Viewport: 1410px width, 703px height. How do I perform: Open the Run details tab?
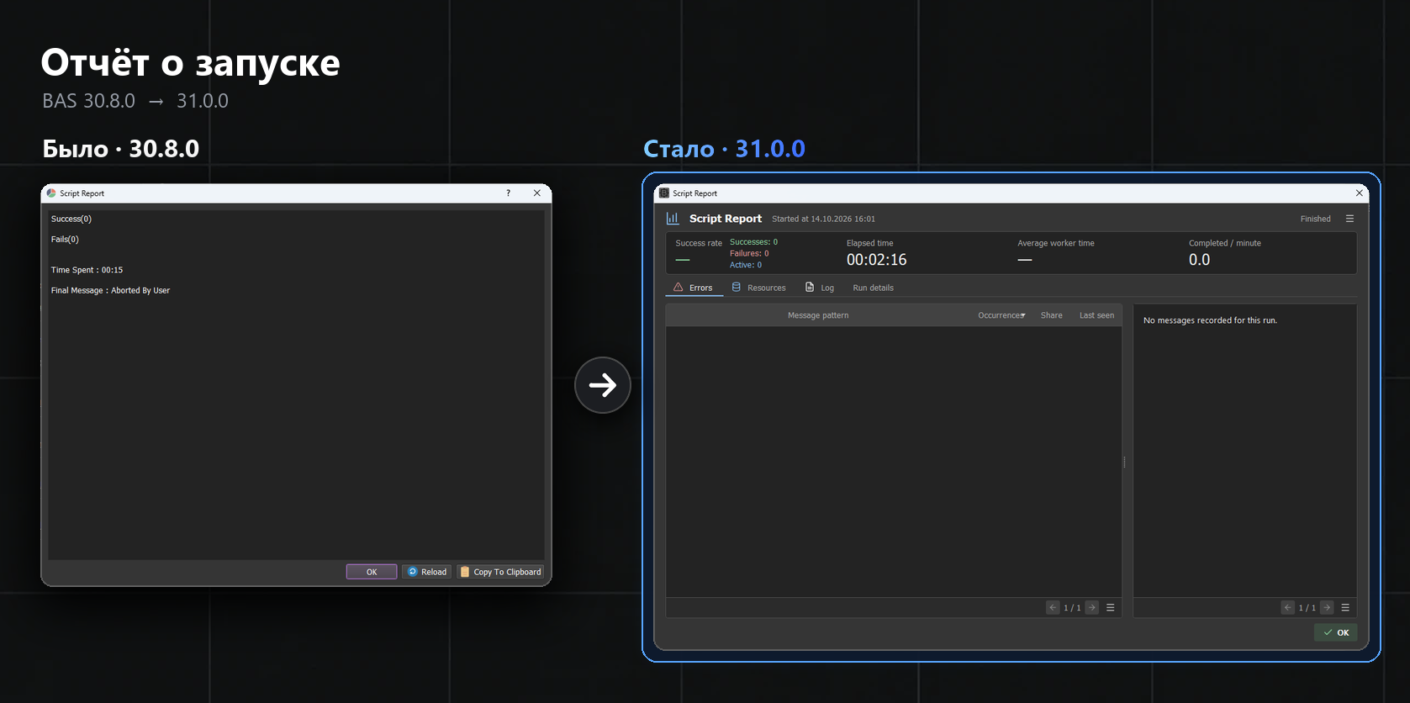coord(873,288)
